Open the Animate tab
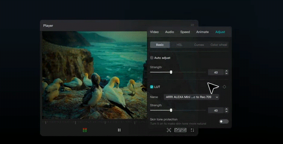This screenshot has width=283, height=144. 203,32
